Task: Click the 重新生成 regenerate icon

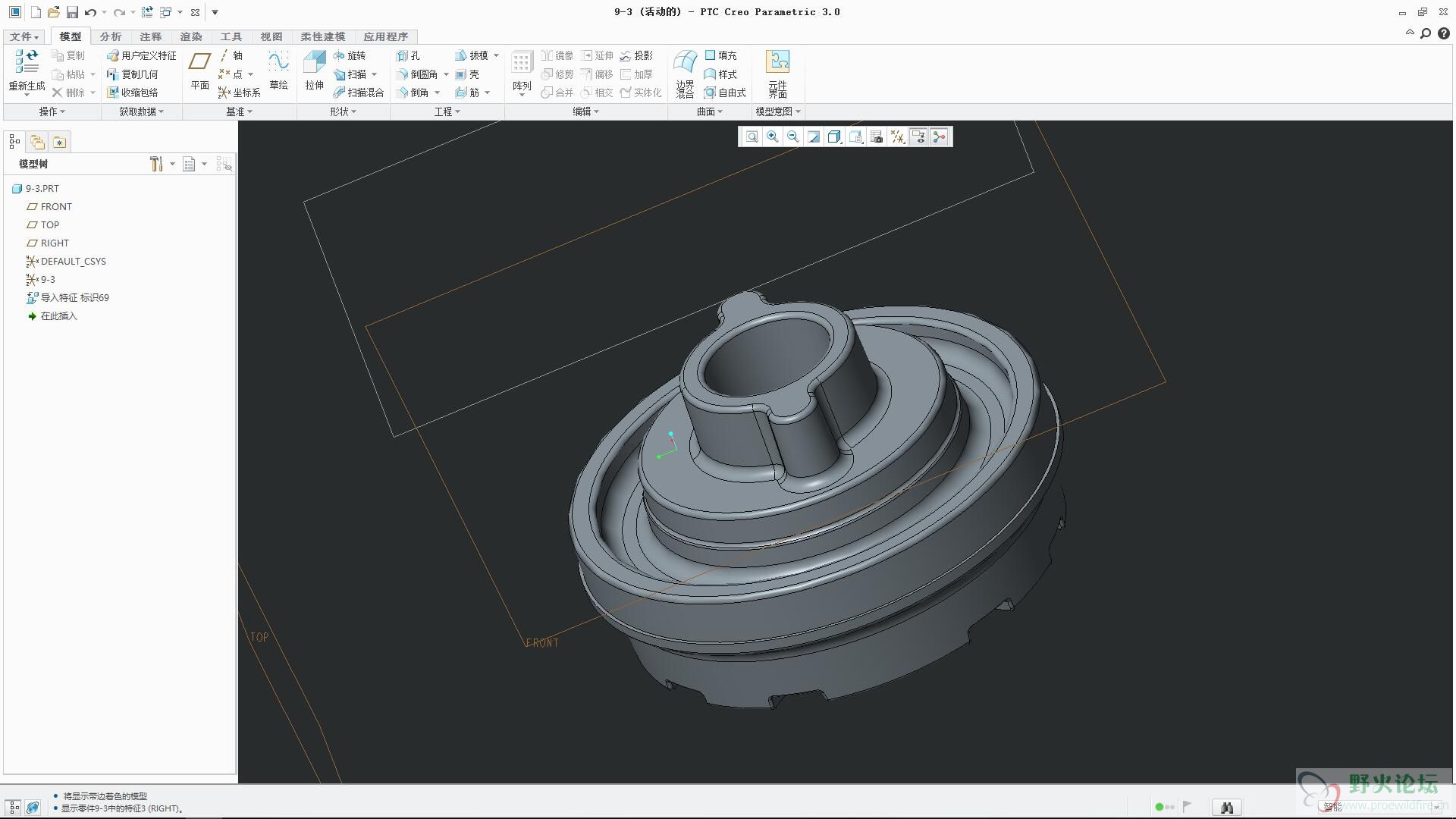Action: [27, 71]
